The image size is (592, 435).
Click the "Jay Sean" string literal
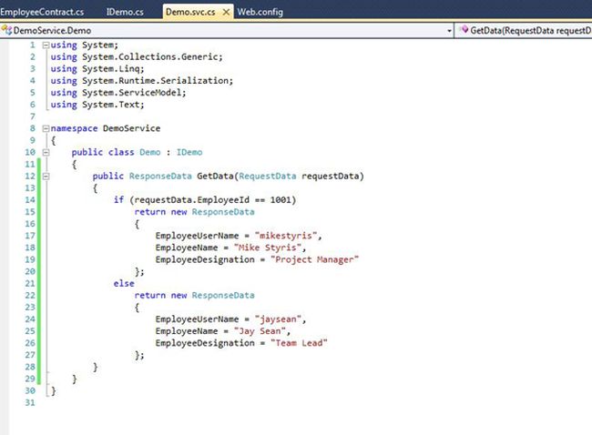point(260,331)
